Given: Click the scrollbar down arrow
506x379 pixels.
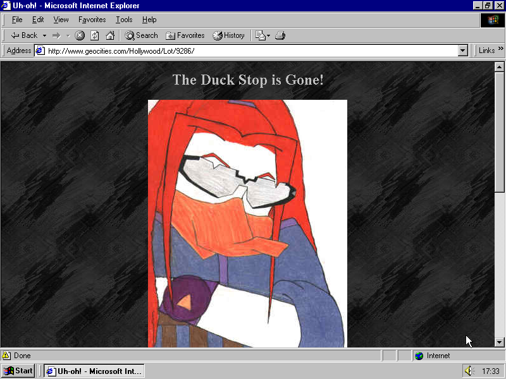Looking at the screenshot, I should coord(499,342).
